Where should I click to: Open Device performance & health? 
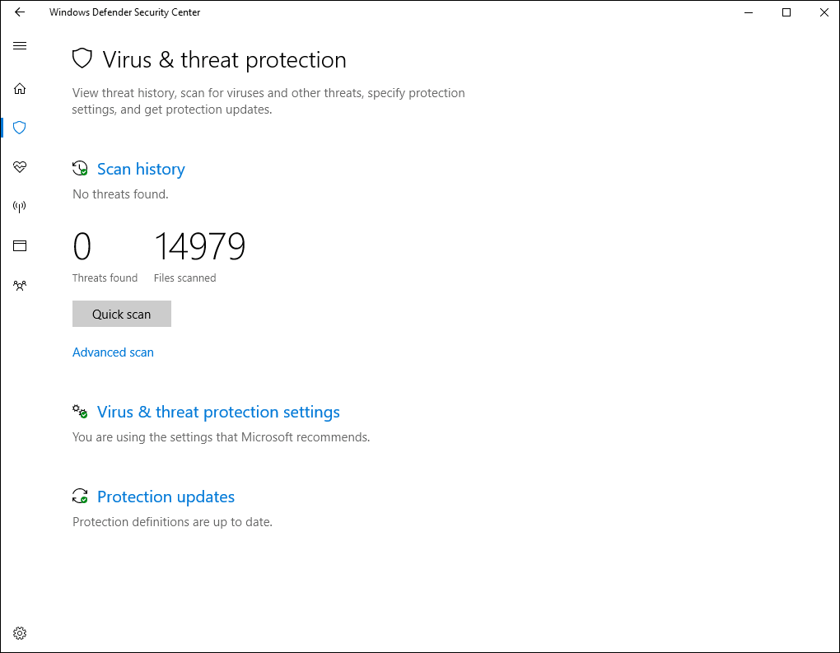[x=19, y=167]
